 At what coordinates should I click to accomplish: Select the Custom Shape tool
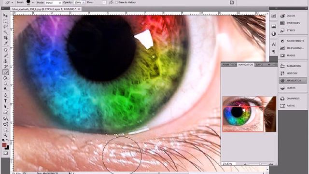[x=5, y=112]
